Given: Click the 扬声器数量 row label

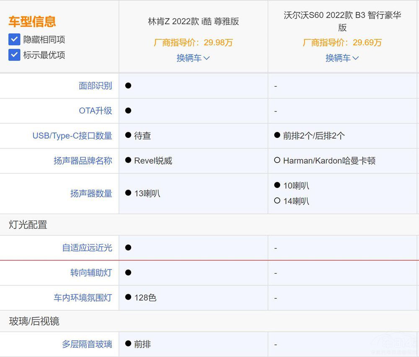Looking at the screenshot, I should coord(91,193).
